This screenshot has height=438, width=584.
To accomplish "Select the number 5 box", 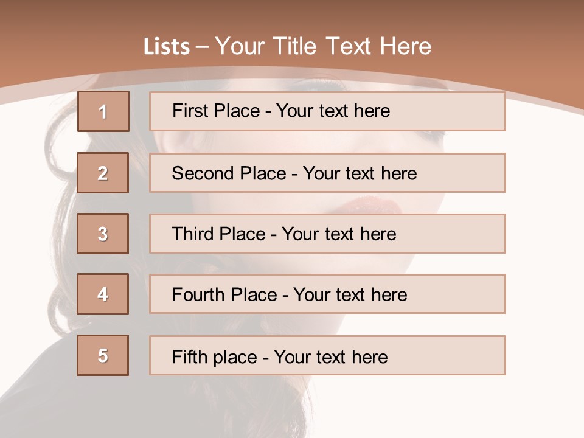I will click(x=103, y=355).
